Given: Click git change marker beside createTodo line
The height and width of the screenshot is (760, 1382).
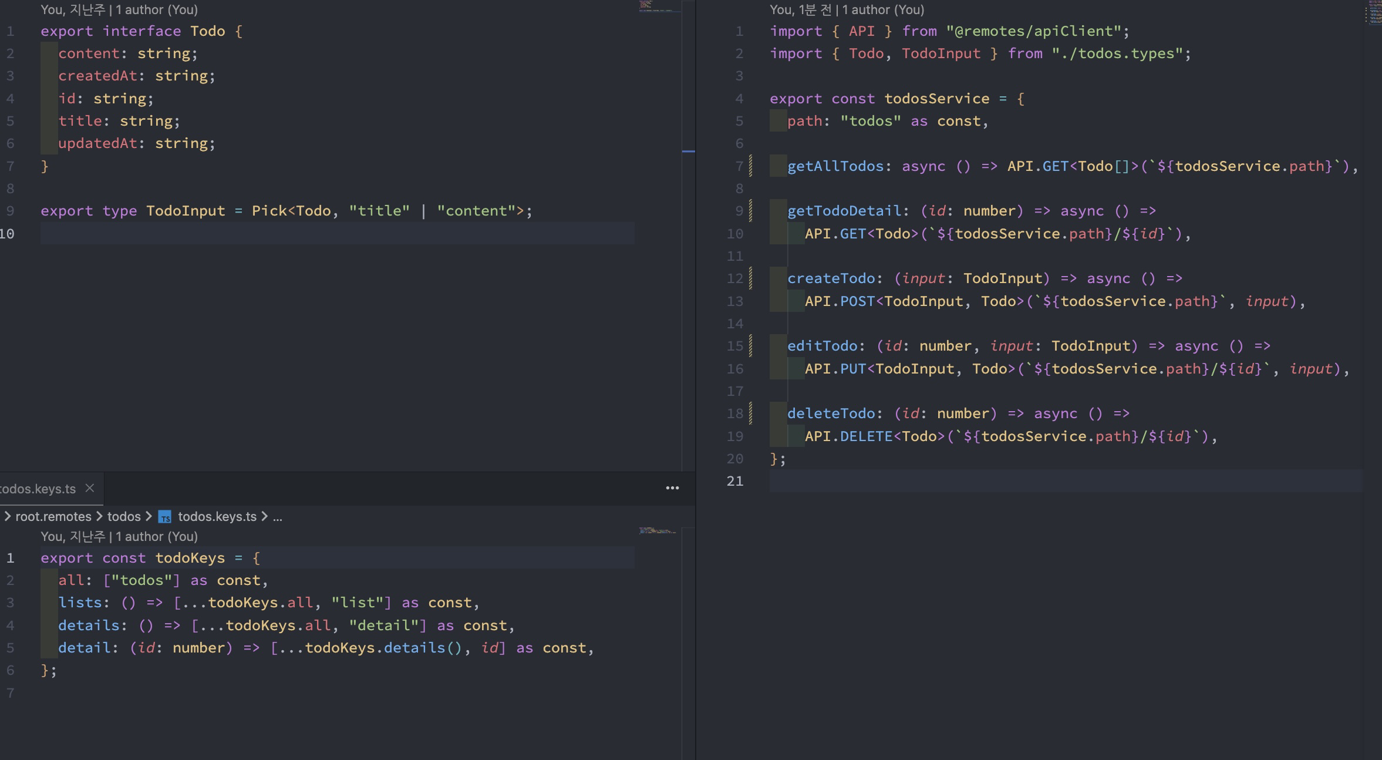Looking at the screenshot, I should click(751, 278).
